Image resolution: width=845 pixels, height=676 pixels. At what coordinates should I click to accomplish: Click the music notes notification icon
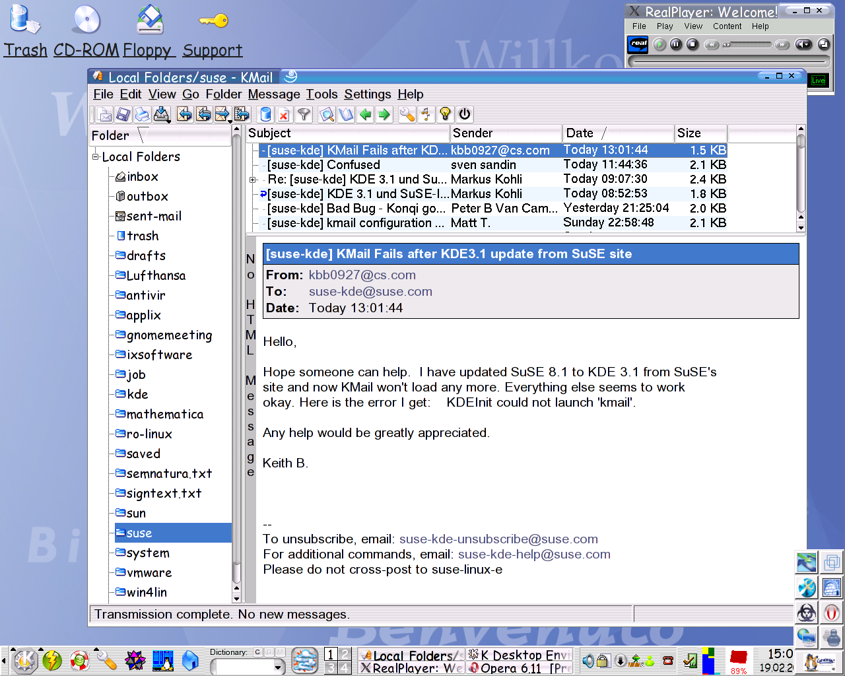tap(426, 114)
